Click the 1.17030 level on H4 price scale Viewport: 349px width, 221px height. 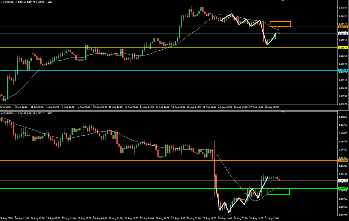[343, 7]
